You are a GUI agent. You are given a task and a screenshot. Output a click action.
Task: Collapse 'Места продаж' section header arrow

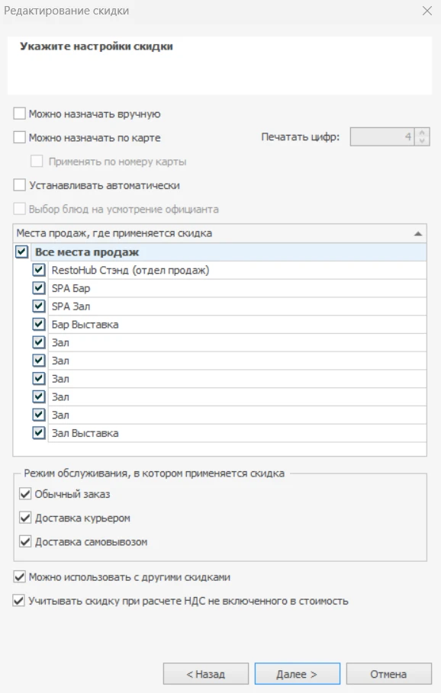tap(417, 233)
